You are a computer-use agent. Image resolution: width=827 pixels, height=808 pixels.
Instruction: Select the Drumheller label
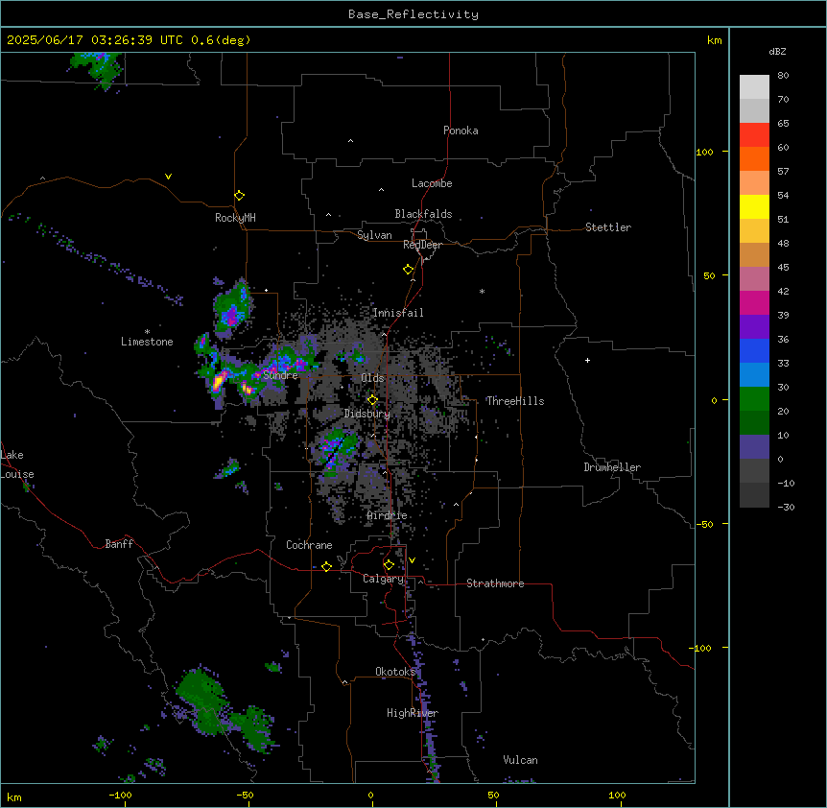pyautogui.click(x=612, y=467)
